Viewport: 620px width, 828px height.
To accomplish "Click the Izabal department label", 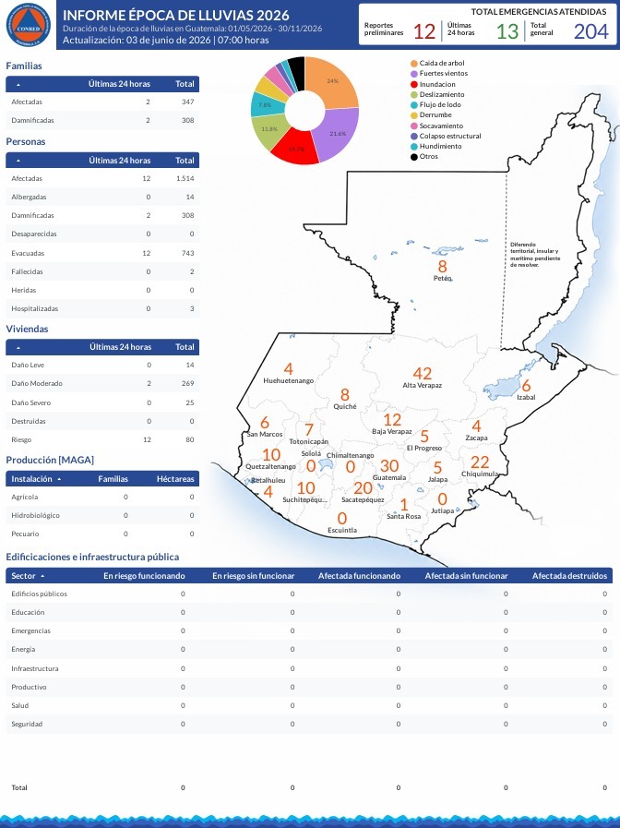I will [x=526, y=397].
